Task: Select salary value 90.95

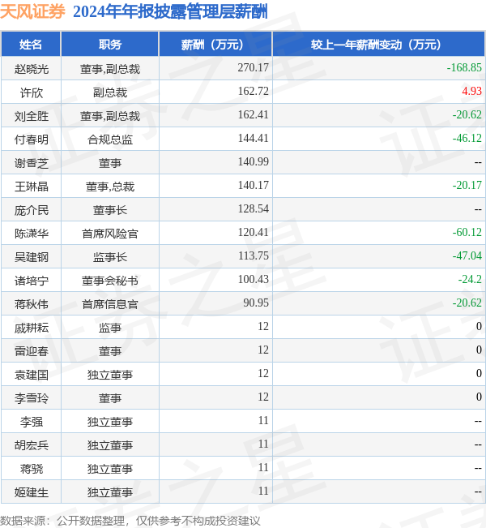Action: (256, 303)
